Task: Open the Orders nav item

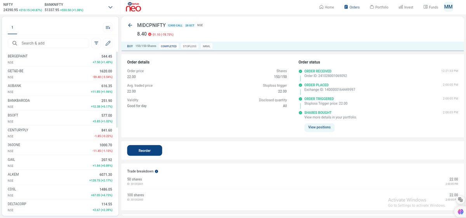Action: (x=352, y=7)
